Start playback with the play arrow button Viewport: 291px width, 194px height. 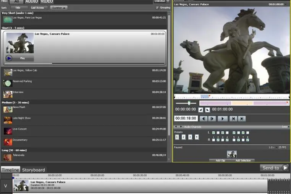(223, 119)
